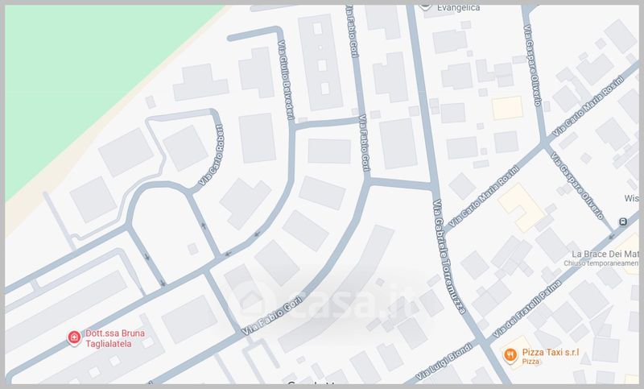
Task: Select the Via Gabriele Torremuzza street label
Action: pos(449,257)
